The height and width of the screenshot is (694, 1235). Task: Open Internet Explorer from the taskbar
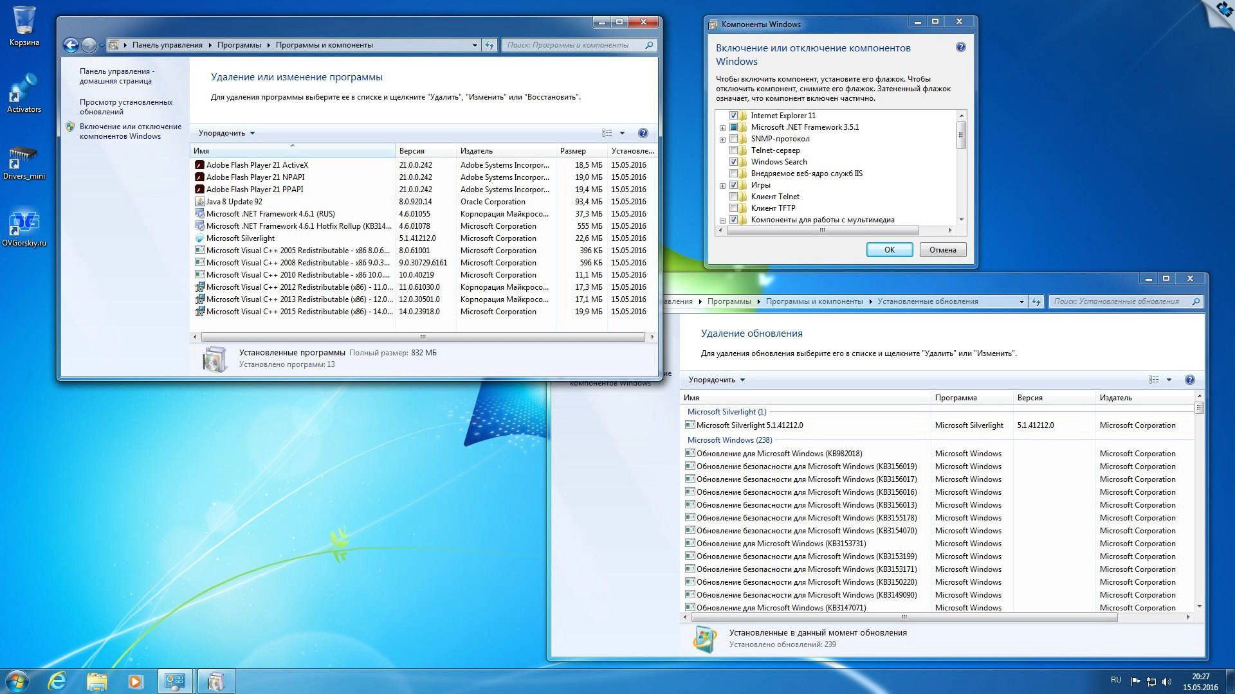click(x=57, y=681)
